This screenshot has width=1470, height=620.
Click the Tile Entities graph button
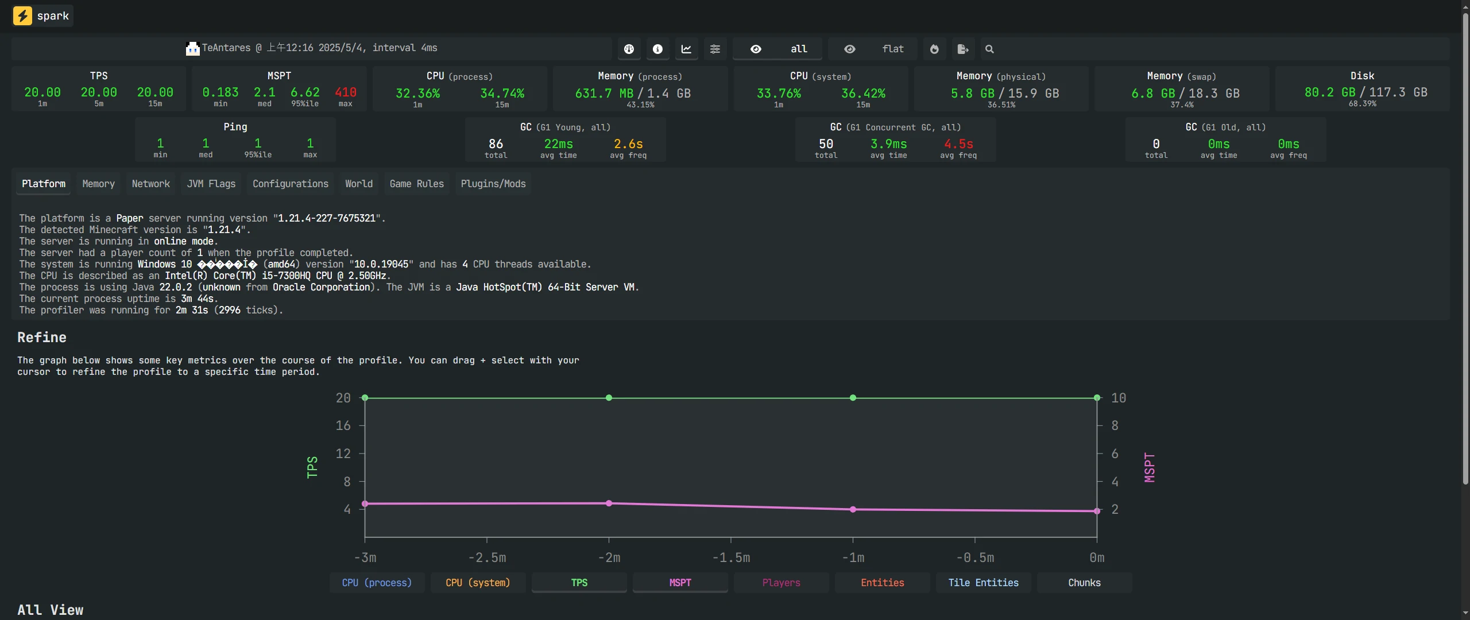pos(983,583)
